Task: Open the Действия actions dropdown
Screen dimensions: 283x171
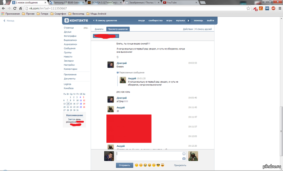Action: (x=188, y=29)
